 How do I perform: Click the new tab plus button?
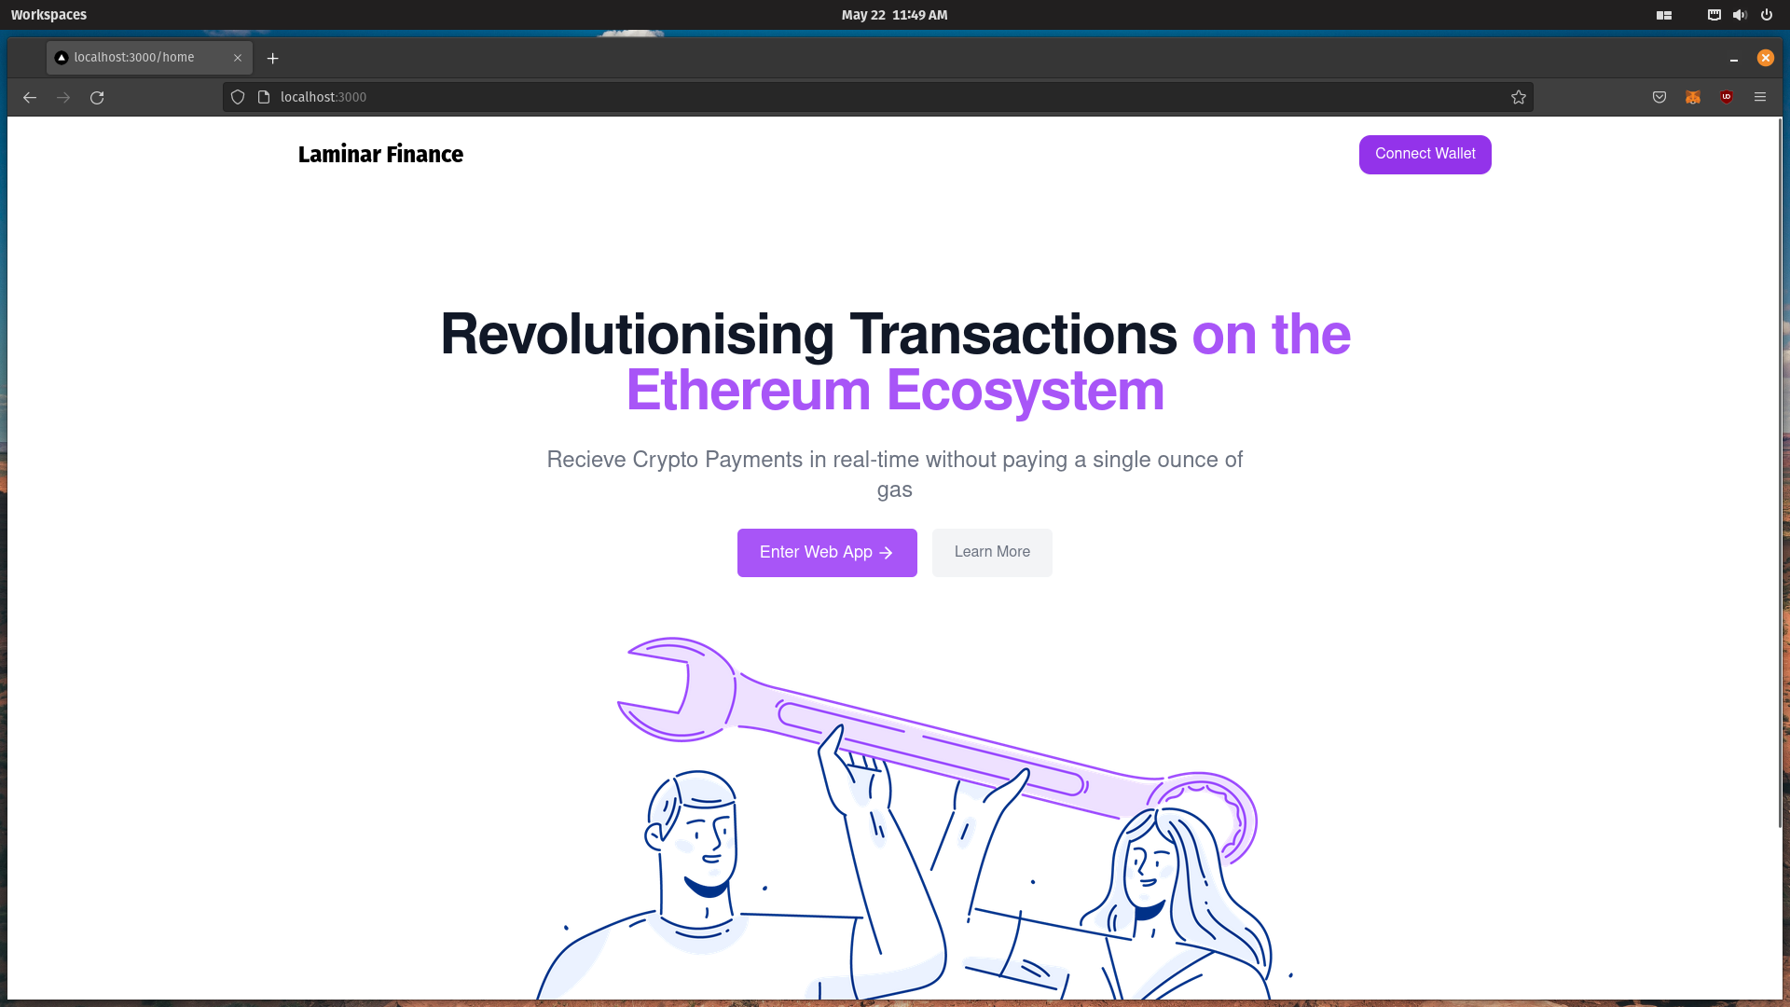pos(273,58)
